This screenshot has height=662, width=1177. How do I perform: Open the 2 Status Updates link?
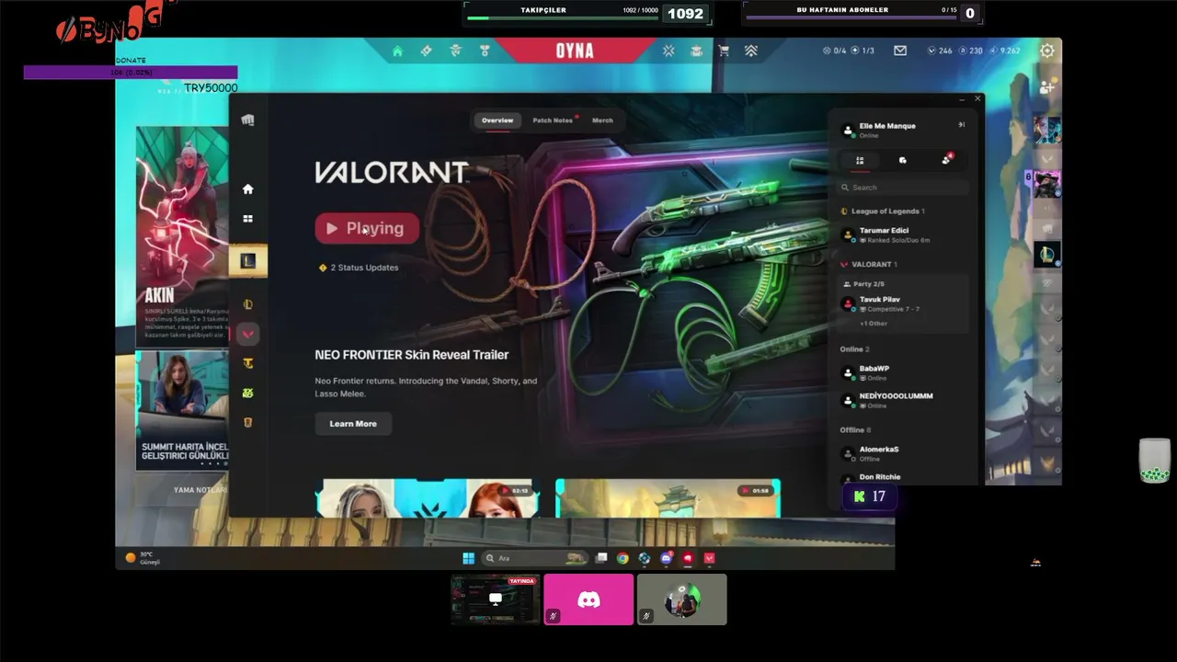point(359,268)
